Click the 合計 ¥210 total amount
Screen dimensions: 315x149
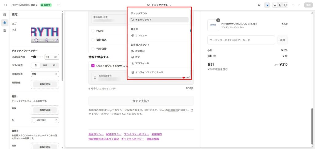pyautogui.click(x=283, y=64)
